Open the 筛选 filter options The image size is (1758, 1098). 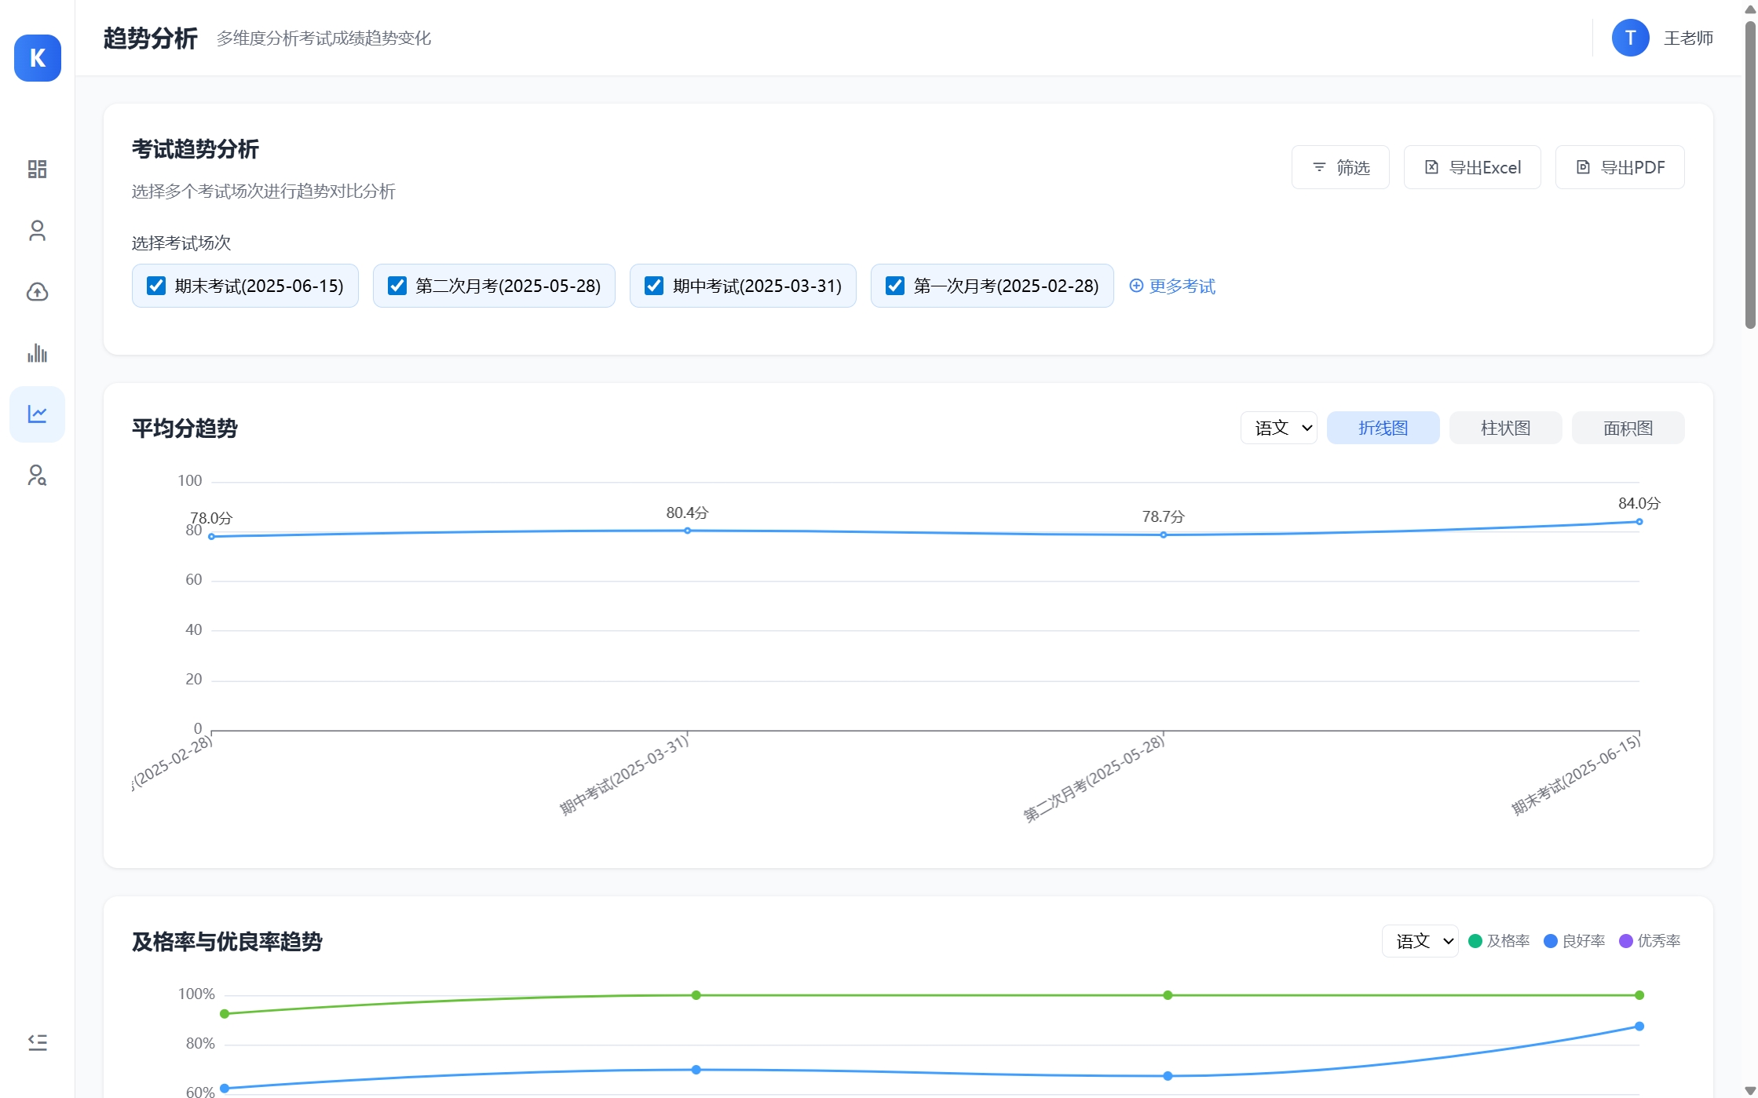(1340, 167)
